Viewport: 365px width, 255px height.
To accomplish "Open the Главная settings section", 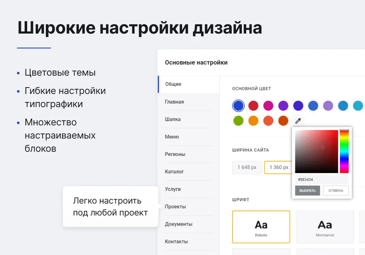I will coord(174,102).
